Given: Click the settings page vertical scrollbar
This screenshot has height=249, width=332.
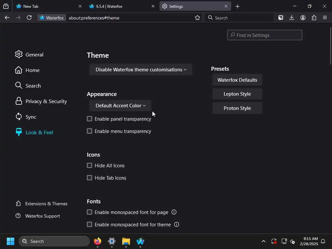Looking at the screenshot, I should point(331,45).
